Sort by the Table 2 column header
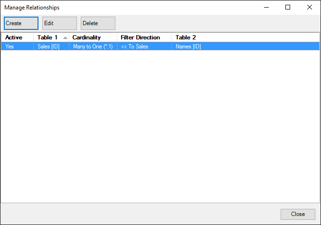The width and height of the screenshot is (321, 225). click(245, 37)
